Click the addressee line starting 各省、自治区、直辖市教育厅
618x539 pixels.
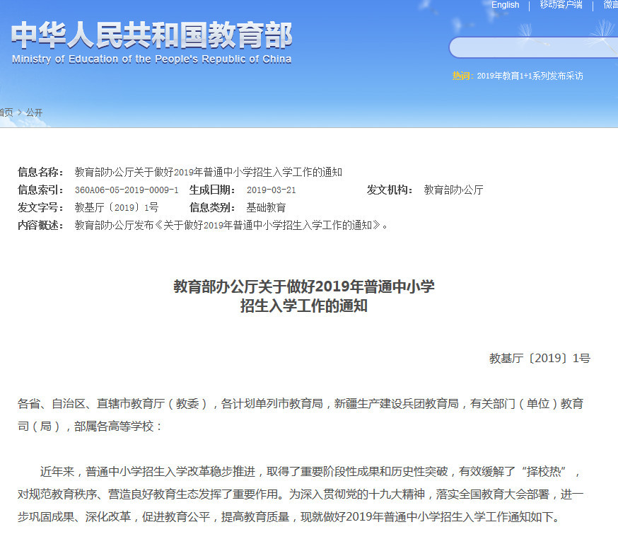(x=301, y=404)
